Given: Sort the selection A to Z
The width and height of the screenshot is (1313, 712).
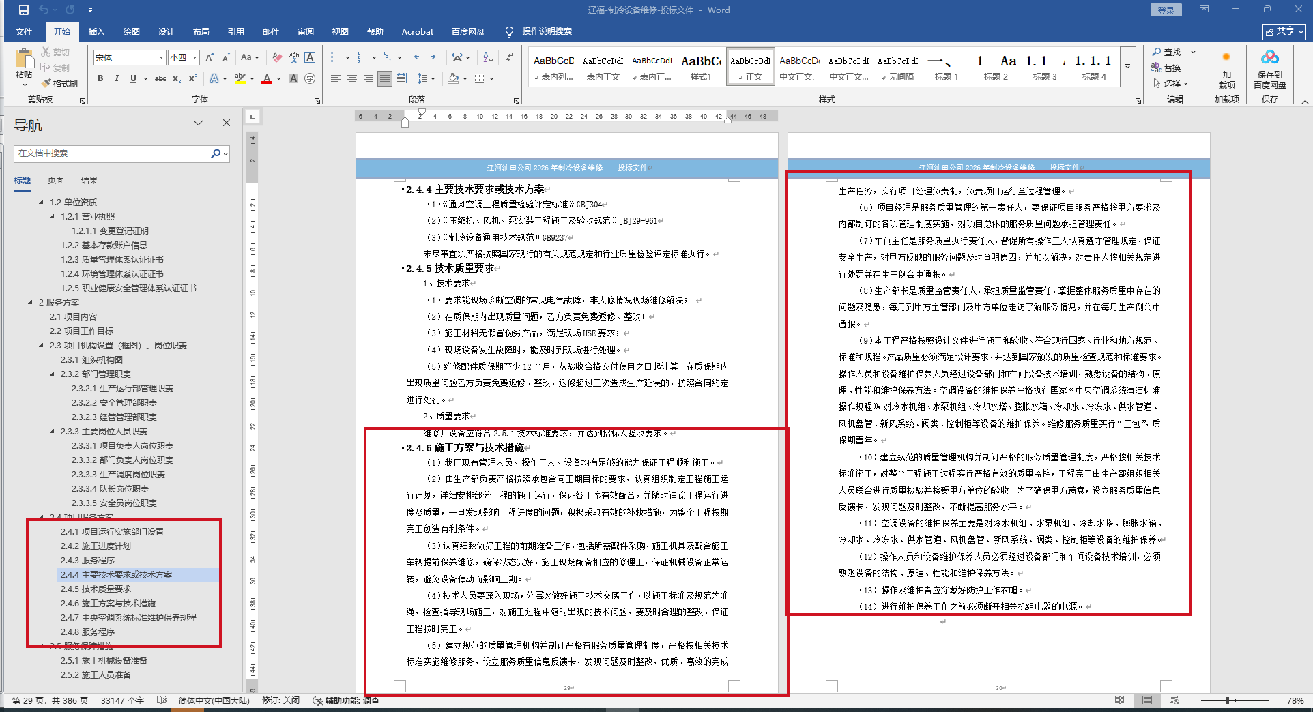Looking at the screenshot, I should (x=488, y=57).
